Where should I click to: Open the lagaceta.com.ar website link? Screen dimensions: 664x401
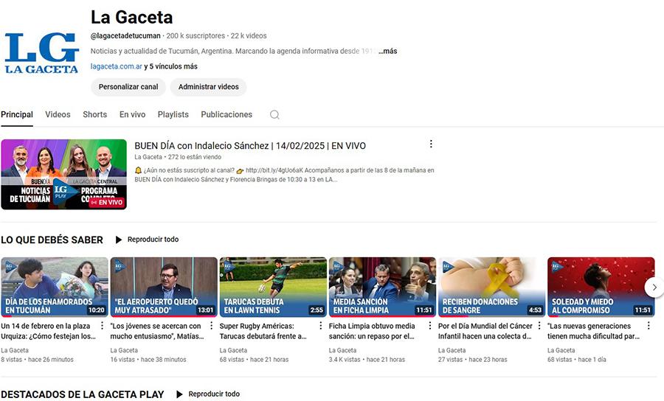[116, 66]
